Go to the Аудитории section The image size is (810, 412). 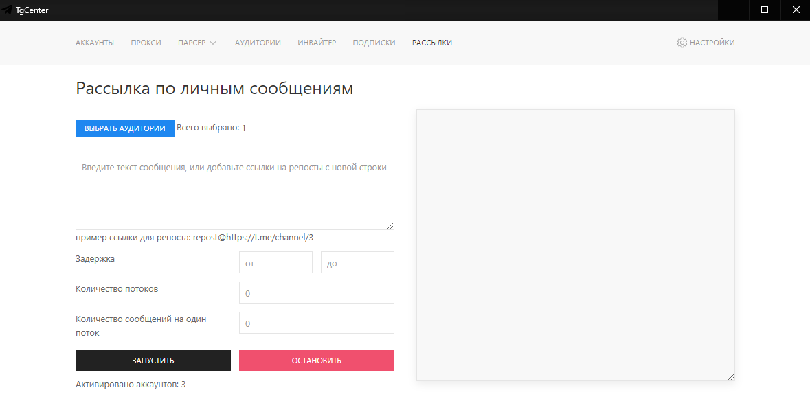[x=258, y=43]
